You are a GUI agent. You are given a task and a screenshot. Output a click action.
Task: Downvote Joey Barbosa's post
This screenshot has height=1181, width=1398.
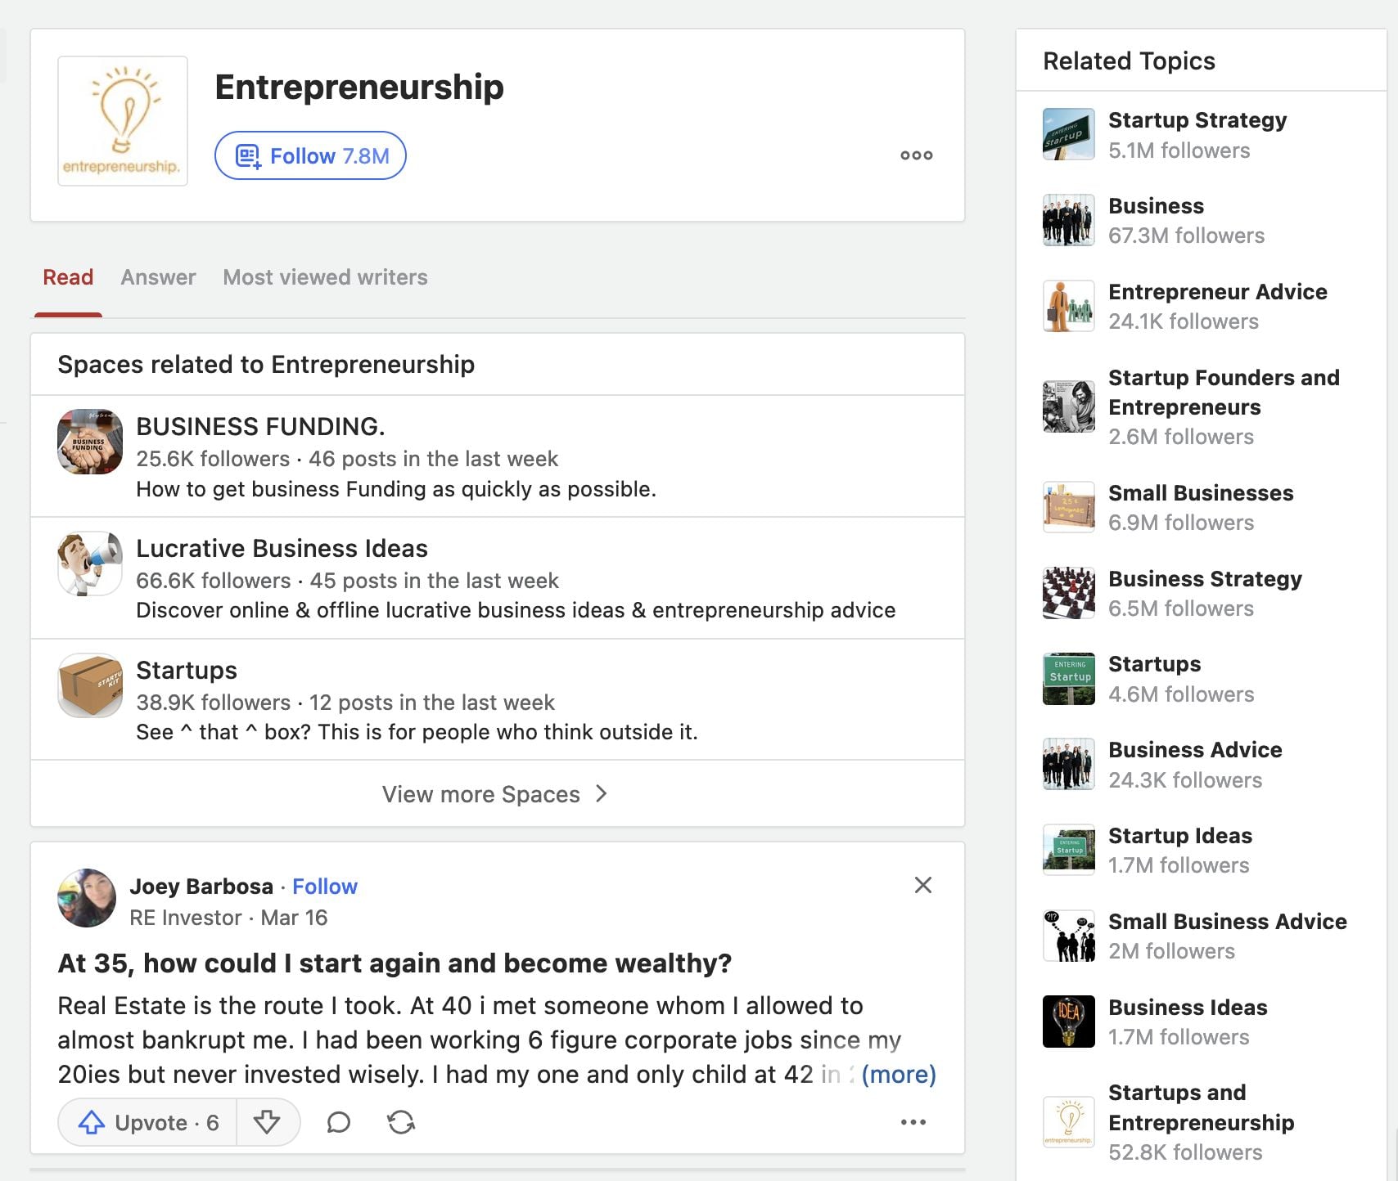click(x=268, y=1122)
